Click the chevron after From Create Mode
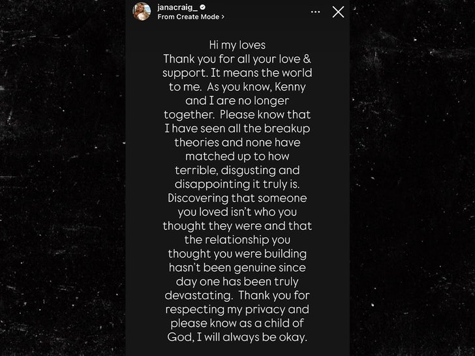Screen dimensions: 475x356 (x=223, y=17)
